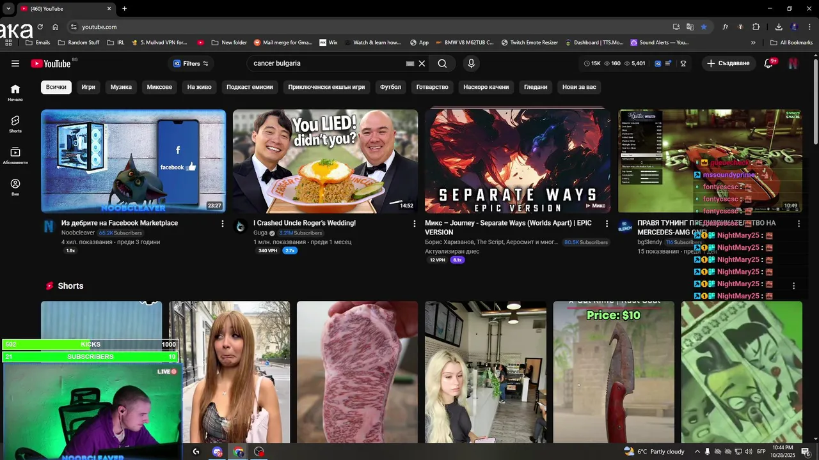Open the Mullvad VPN bookmark
This screenshot has width=819, height=460.
[x=159, y=43]
